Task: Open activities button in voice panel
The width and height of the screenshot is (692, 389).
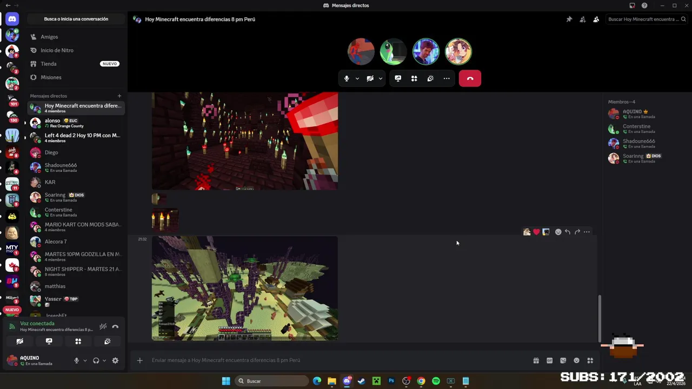Action: (x=78, y=341)
